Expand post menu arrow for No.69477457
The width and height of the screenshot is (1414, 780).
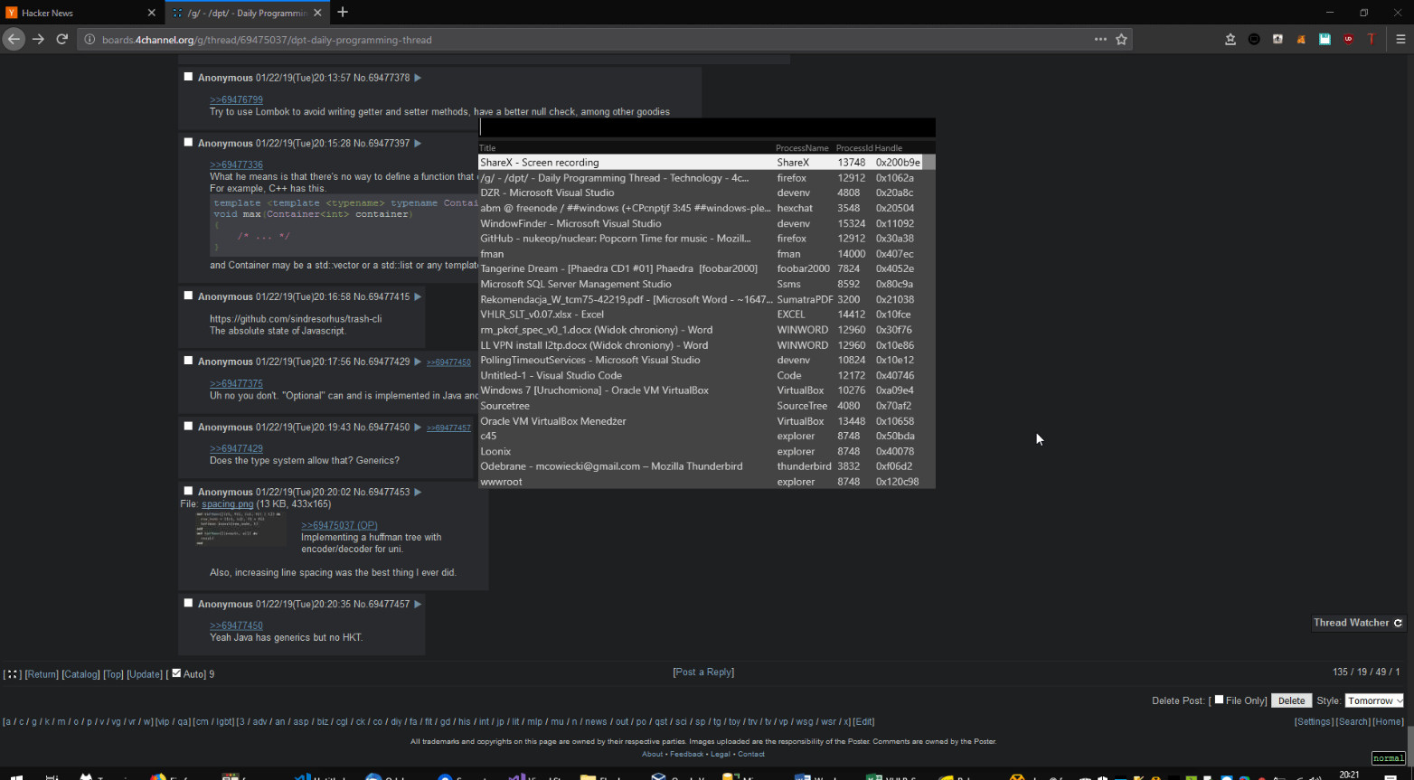pyautogui.click(x=417, y=604)
